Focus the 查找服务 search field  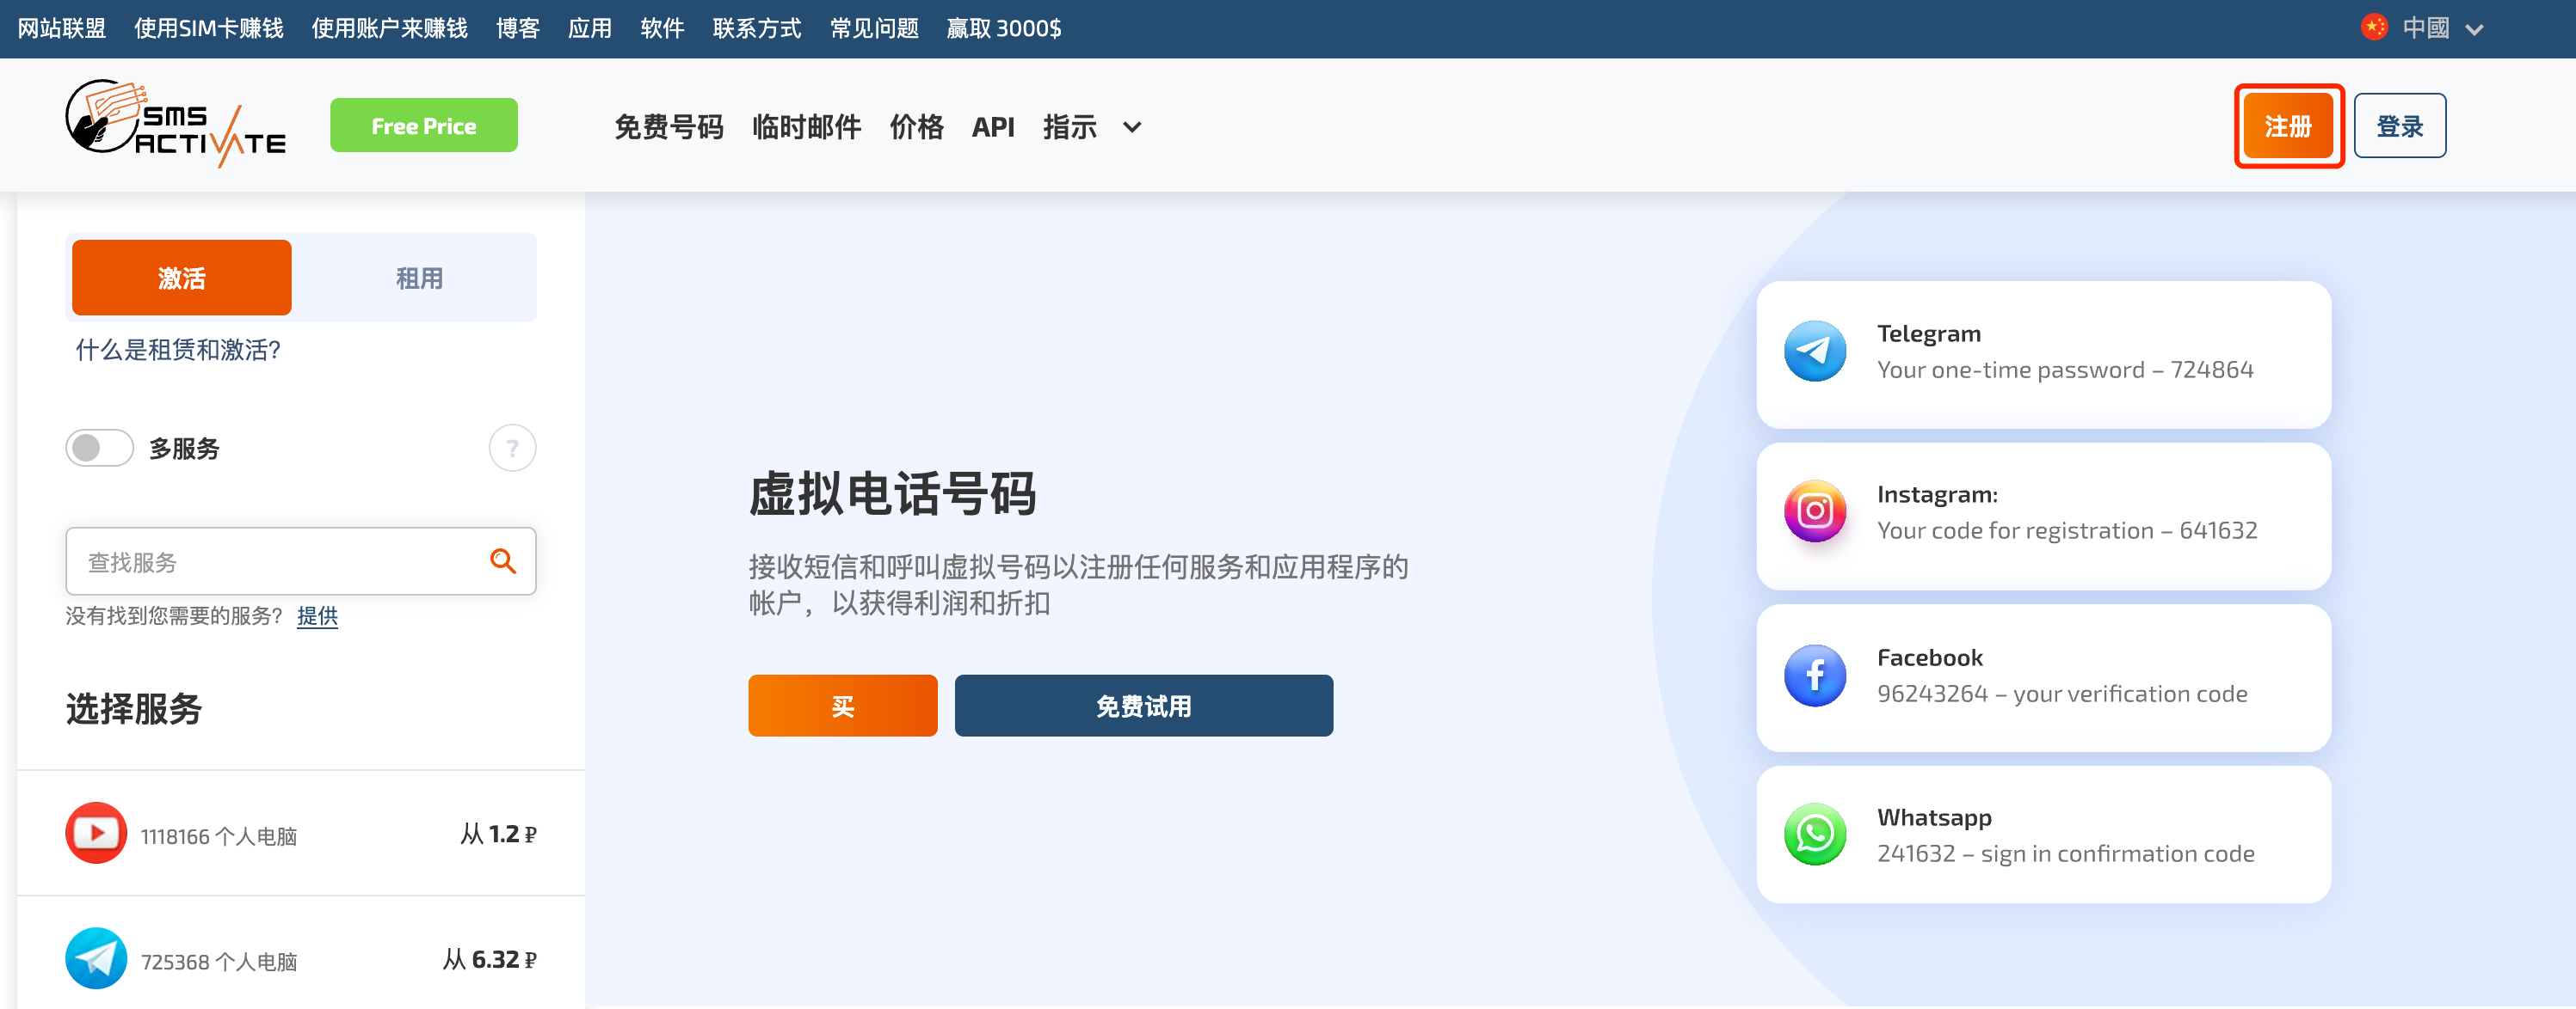[301, 561]
